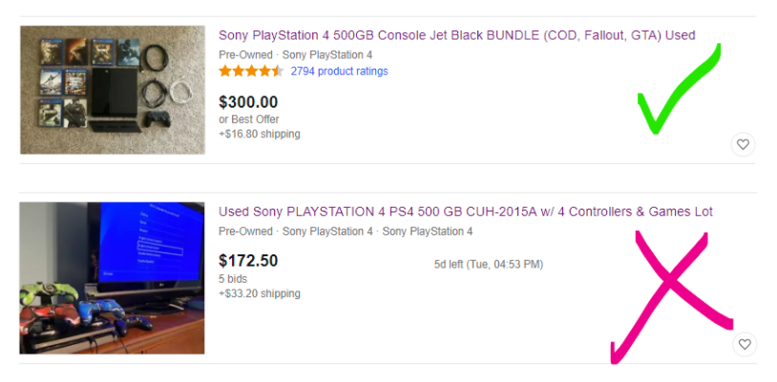
Task: Click the 'or Best Offer' text
Action: click(248, 119)
